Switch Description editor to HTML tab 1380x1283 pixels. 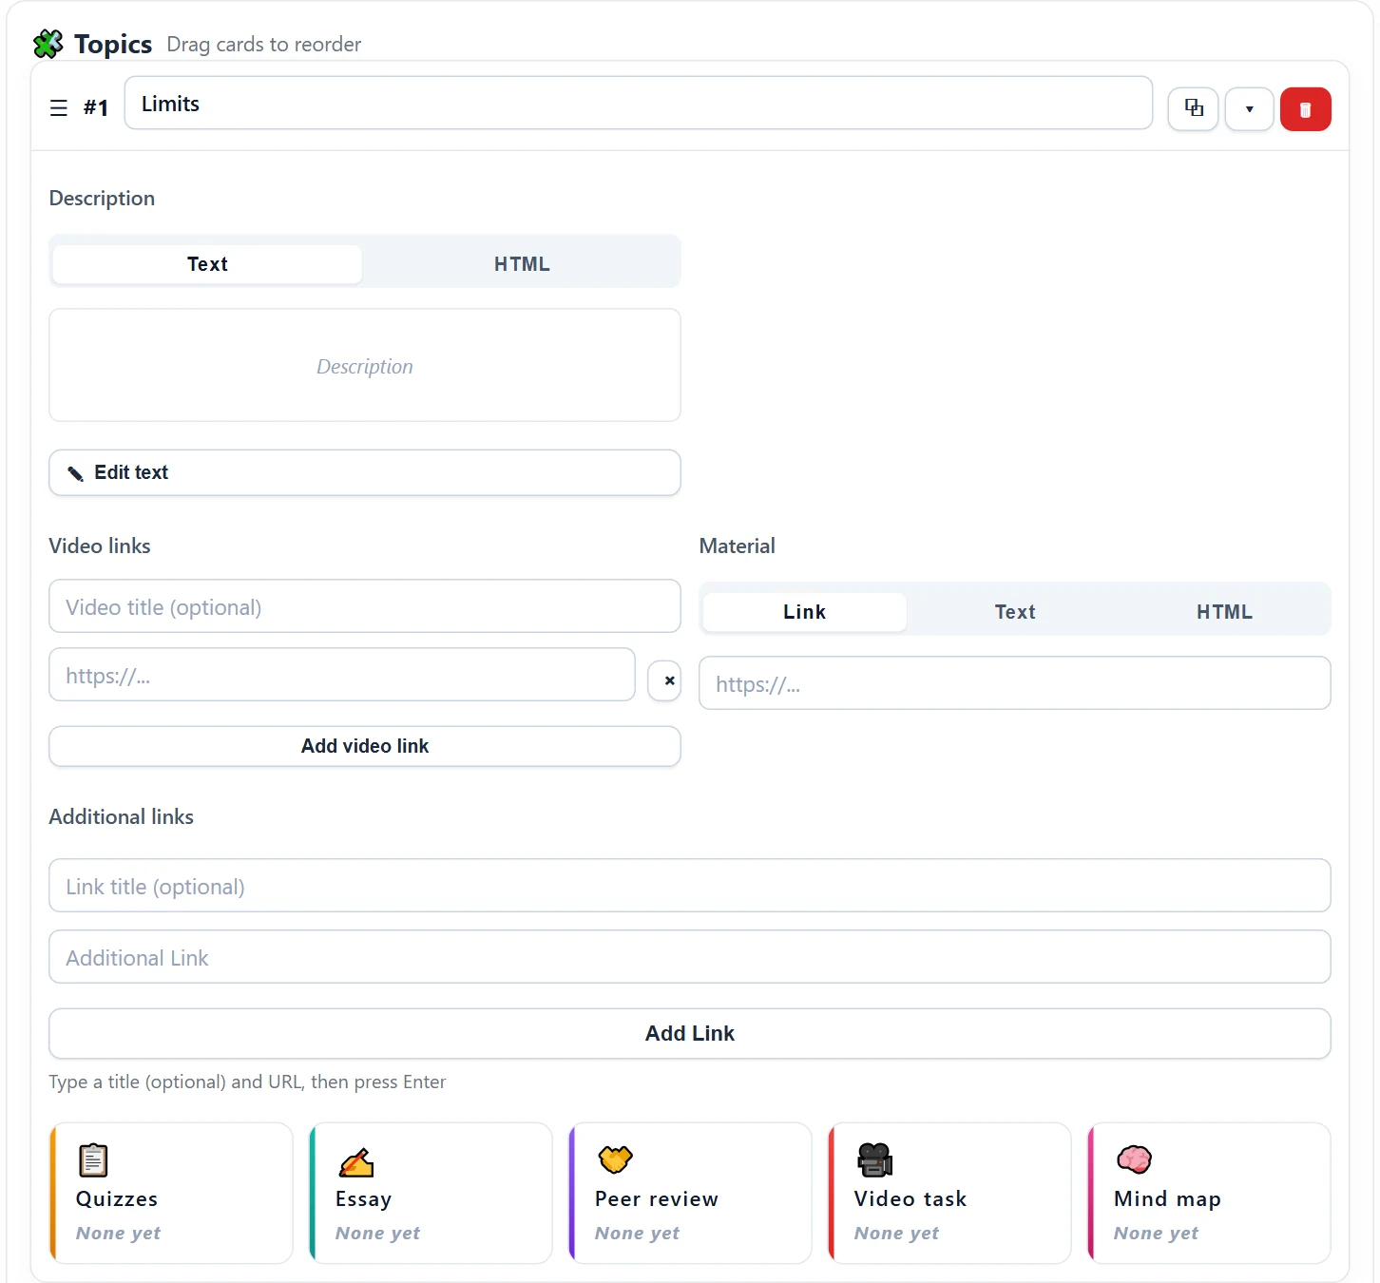522,264
